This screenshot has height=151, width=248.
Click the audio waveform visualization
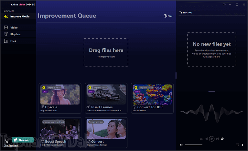211,113
